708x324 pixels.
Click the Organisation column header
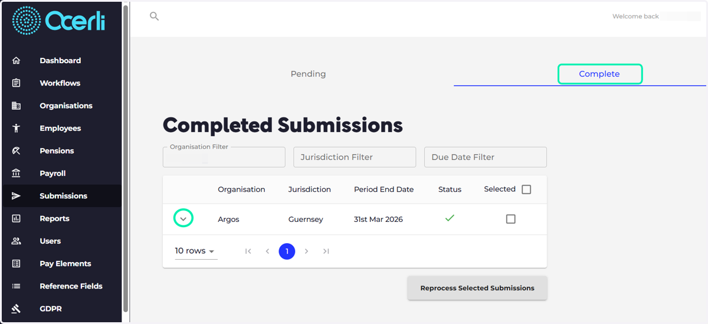tap(241, 189)
